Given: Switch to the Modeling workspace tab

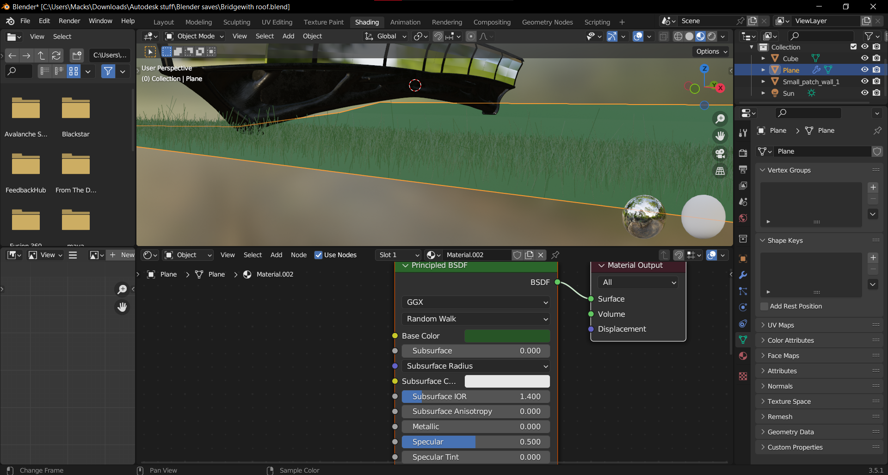Looking at the screenshot, I should click(x=198, y=22).
